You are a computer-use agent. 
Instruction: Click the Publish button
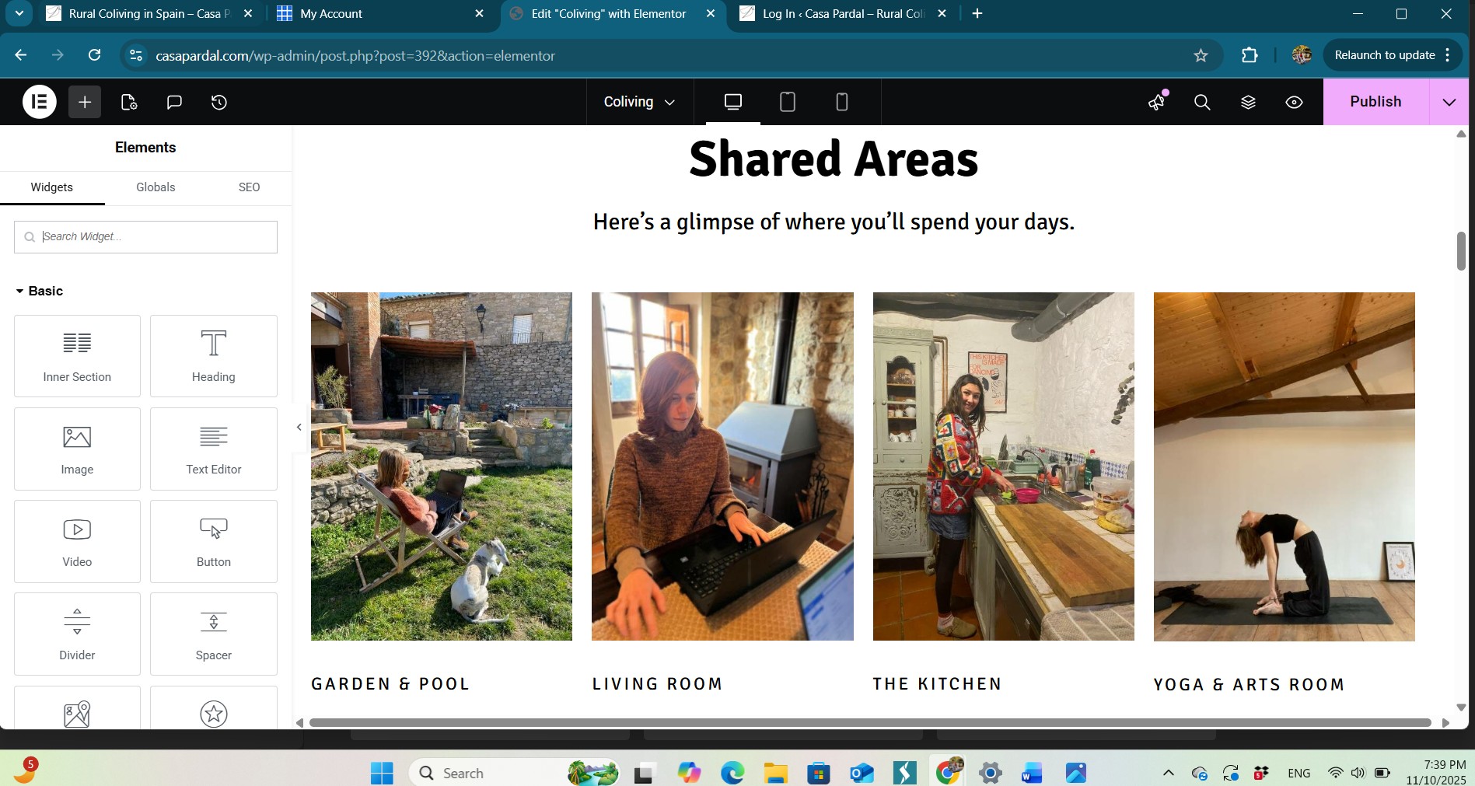1375,102
